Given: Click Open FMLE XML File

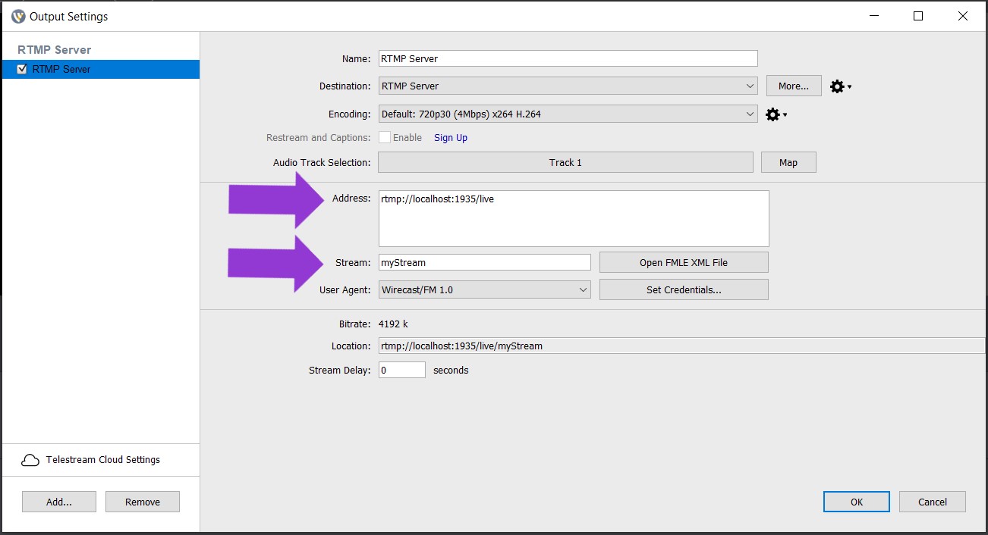Looking at the screenshot, I should 683,261.
